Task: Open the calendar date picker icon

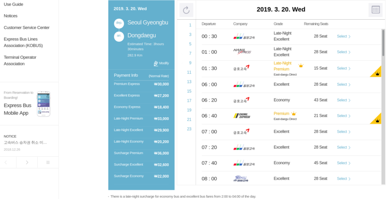Action: point(375,10)
